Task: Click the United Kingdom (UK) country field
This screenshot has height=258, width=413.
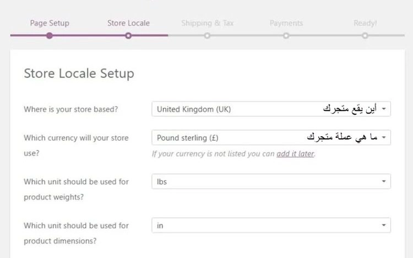Action: click(271, 109)
